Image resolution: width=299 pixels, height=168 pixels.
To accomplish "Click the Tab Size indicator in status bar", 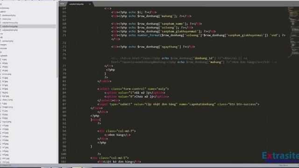I will coord(284,165).
